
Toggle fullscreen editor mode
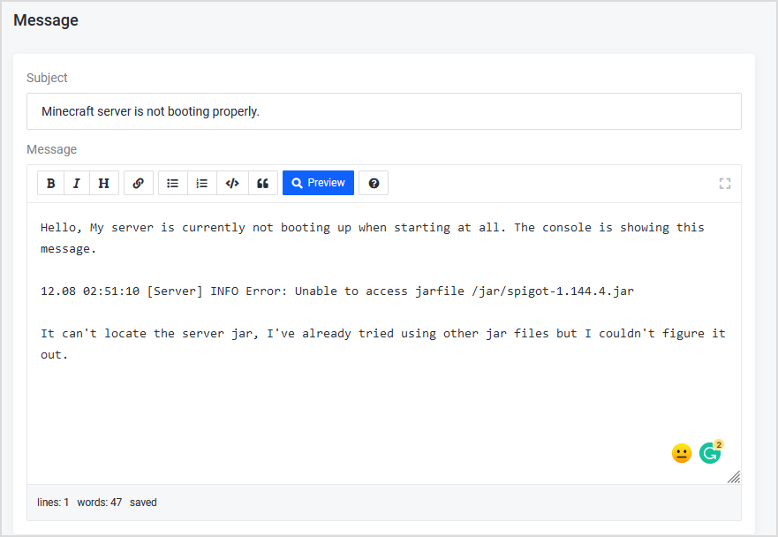725,183
